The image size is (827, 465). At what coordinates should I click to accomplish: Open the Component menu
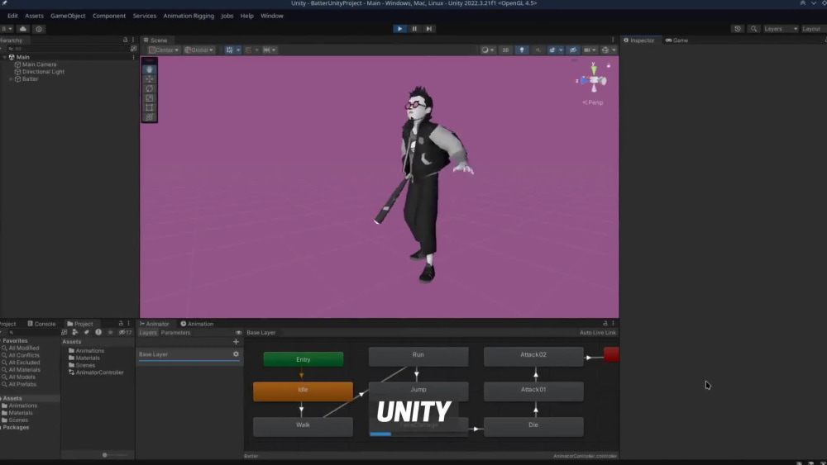(108, 16)
